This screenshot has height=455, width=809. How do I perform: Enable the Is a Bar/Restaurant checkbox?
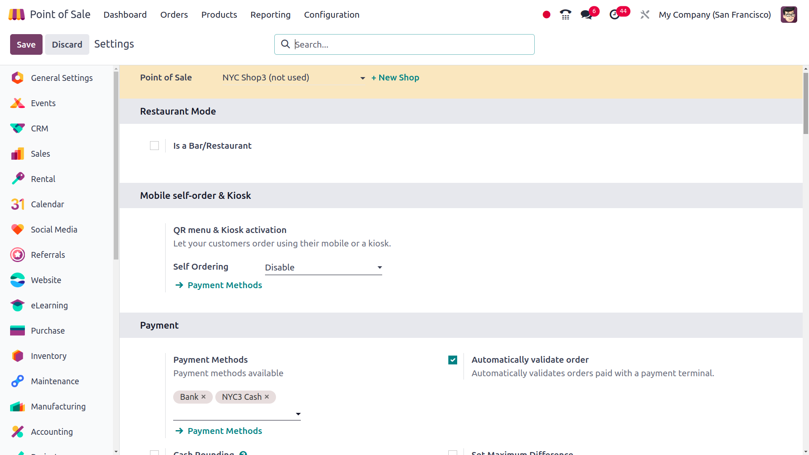[x=155, y=146]
